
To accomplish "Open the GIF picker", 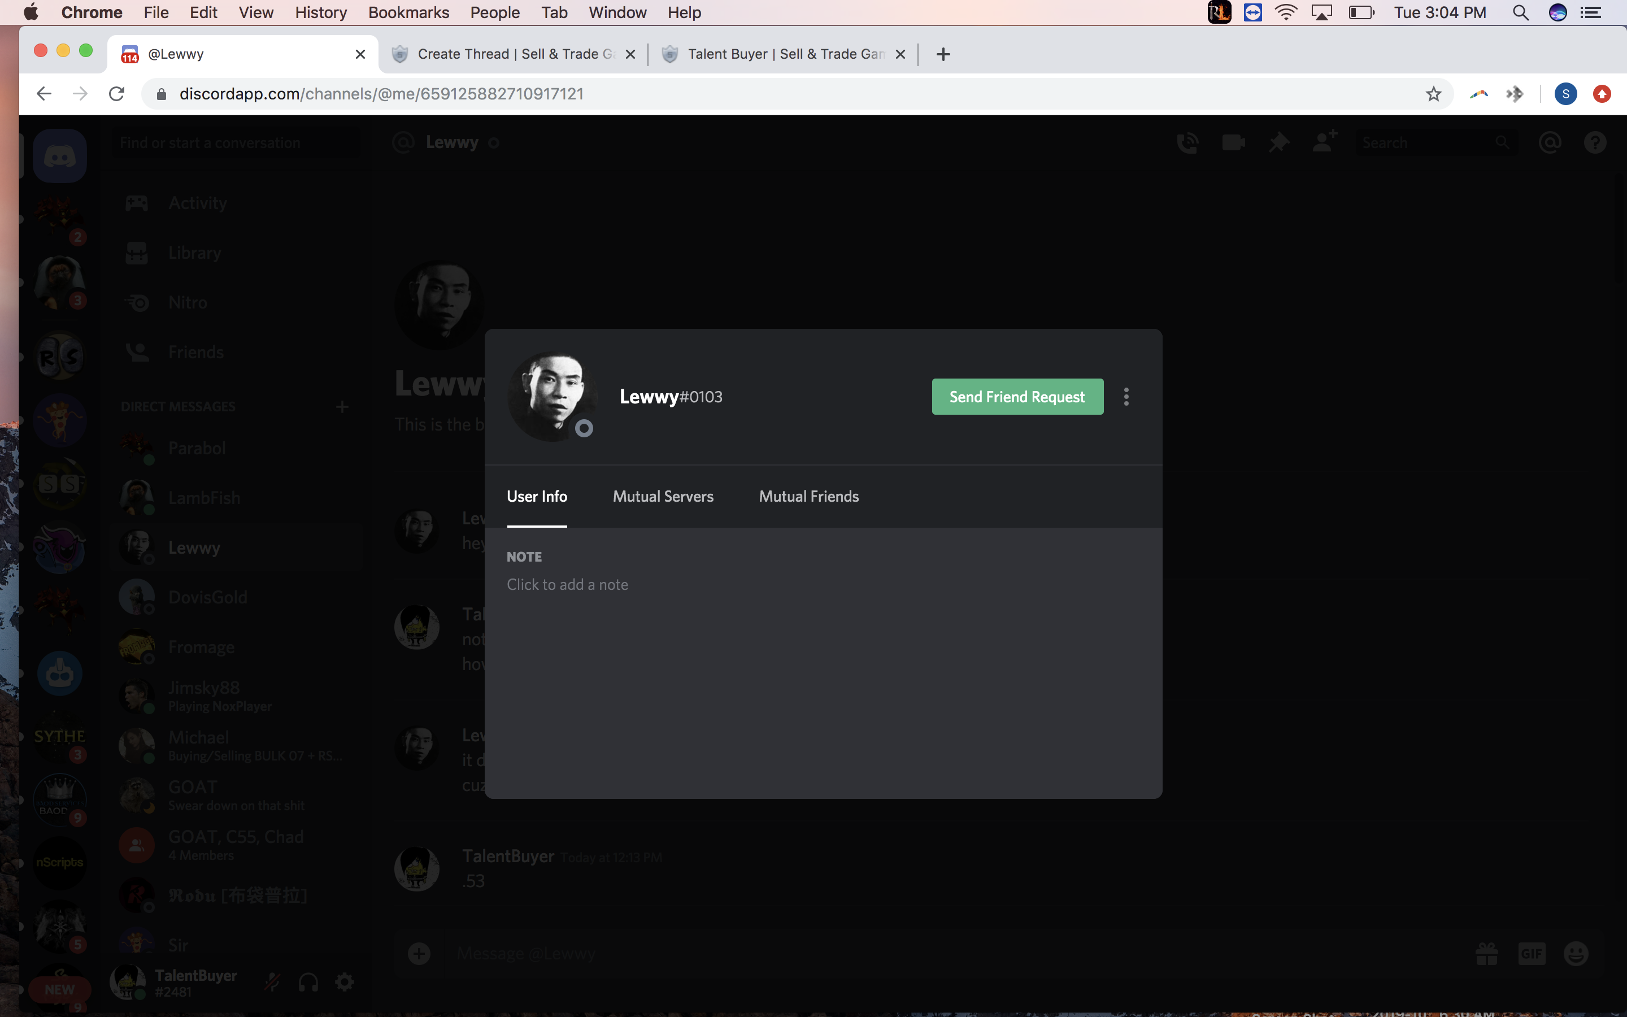I will click(1531, 953).
